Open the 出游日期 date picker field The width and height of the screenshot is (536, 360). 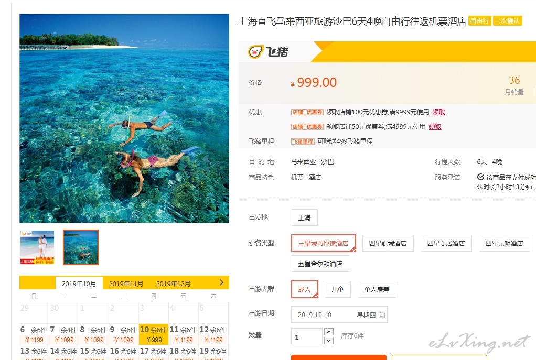(x=339, y=314)
